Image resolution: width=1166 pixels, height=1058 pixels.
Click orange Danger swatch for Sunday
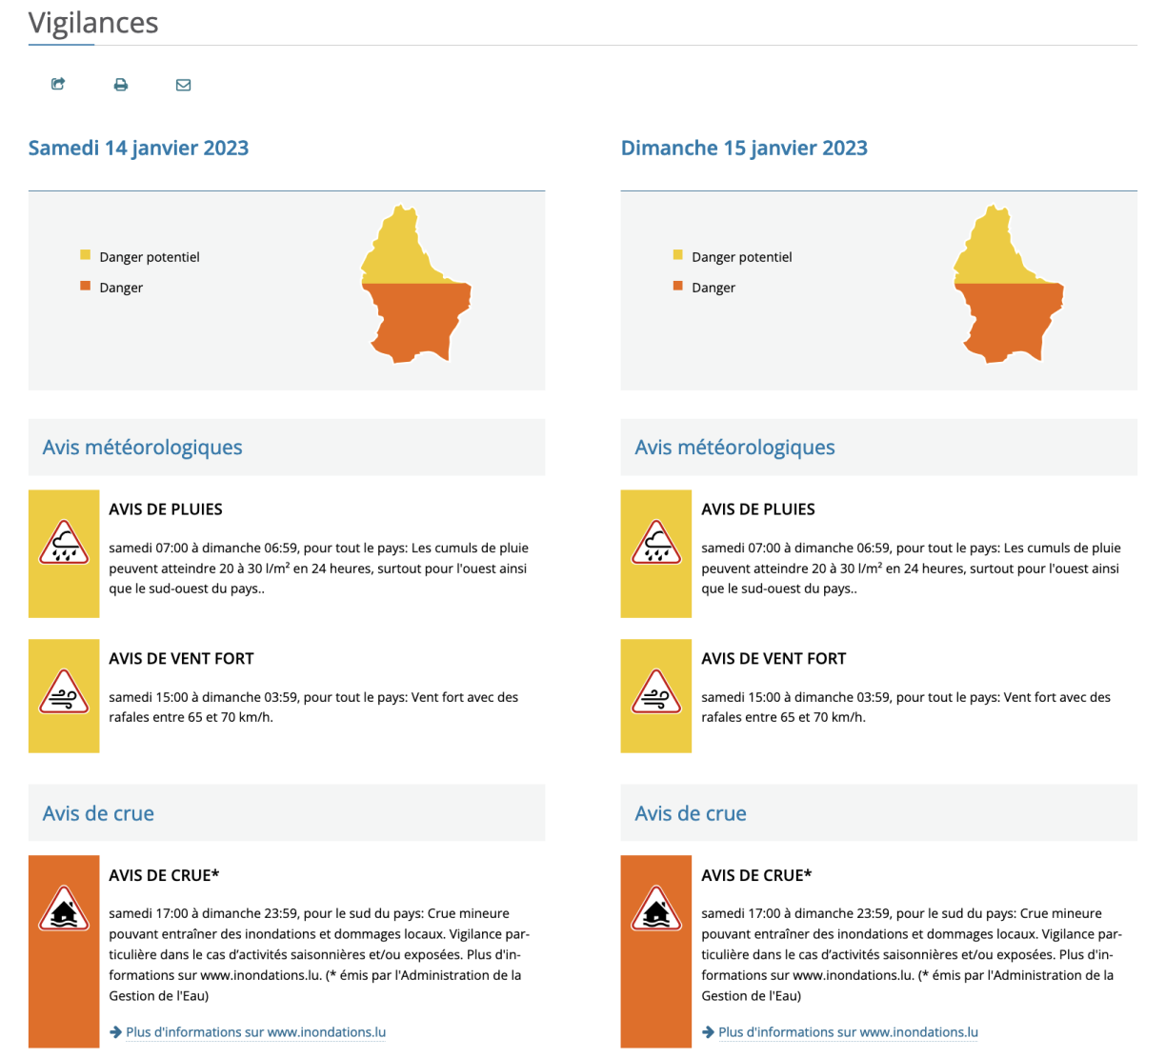pyautogui.click(x=678, y=286)
